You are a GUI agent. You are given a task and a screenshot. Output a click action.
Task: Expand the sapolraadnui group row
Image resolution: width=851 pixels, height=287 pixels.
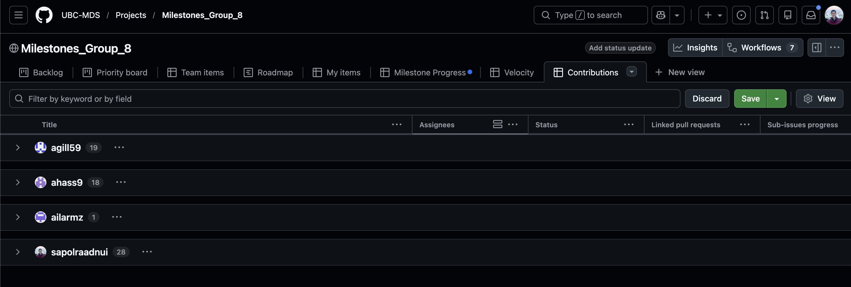point(18,252)
